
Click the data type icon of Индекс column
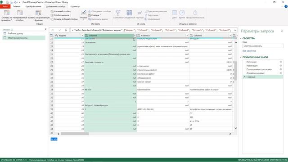point(56,36)
